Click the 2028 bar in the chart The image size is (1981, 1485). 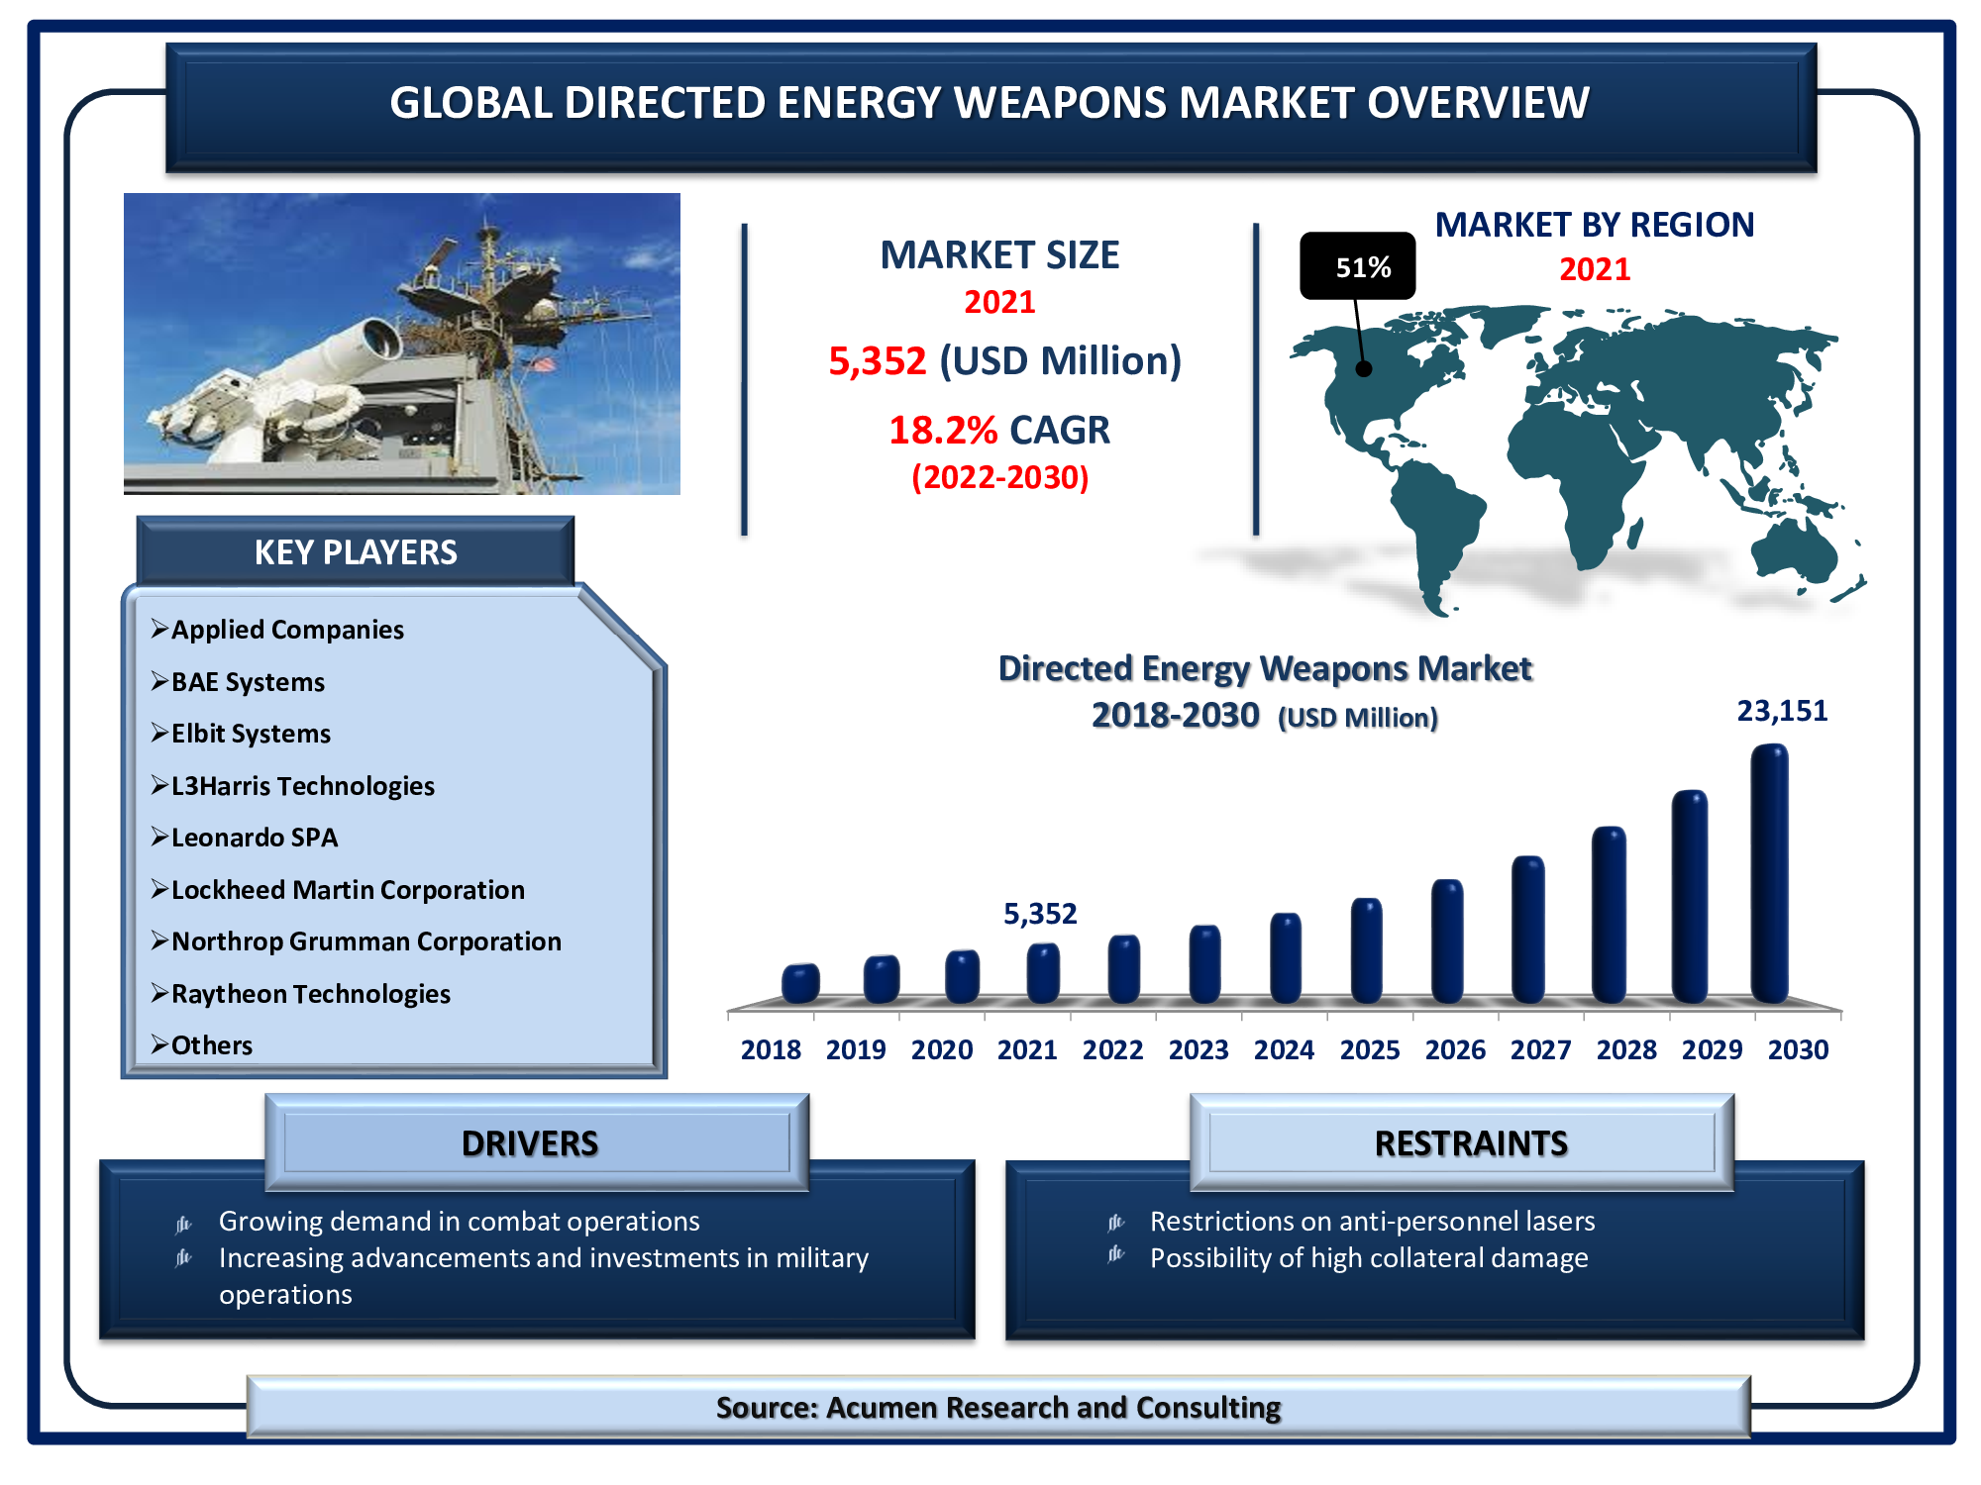click(1609, 915)
